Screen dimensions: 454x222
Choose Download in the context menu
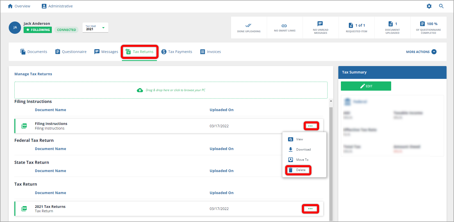(303, 150)
